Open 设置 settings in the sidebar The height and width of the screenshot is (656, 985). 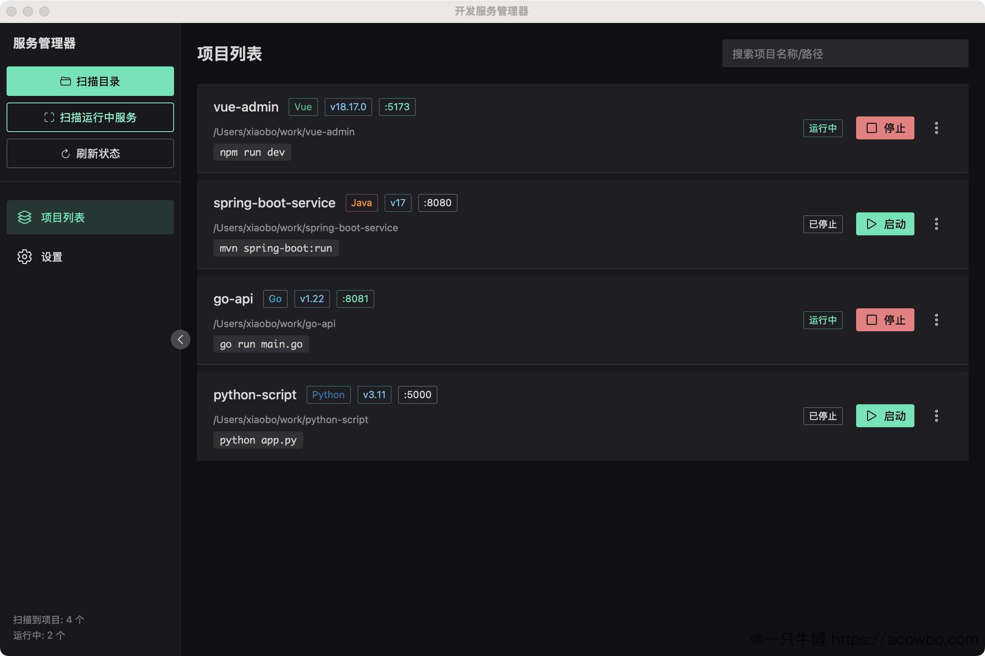(x=90, y=257)
